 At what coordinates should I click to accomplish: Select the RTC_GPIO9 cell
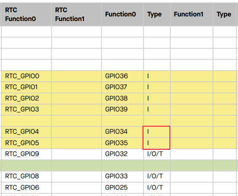coord(26,154)
